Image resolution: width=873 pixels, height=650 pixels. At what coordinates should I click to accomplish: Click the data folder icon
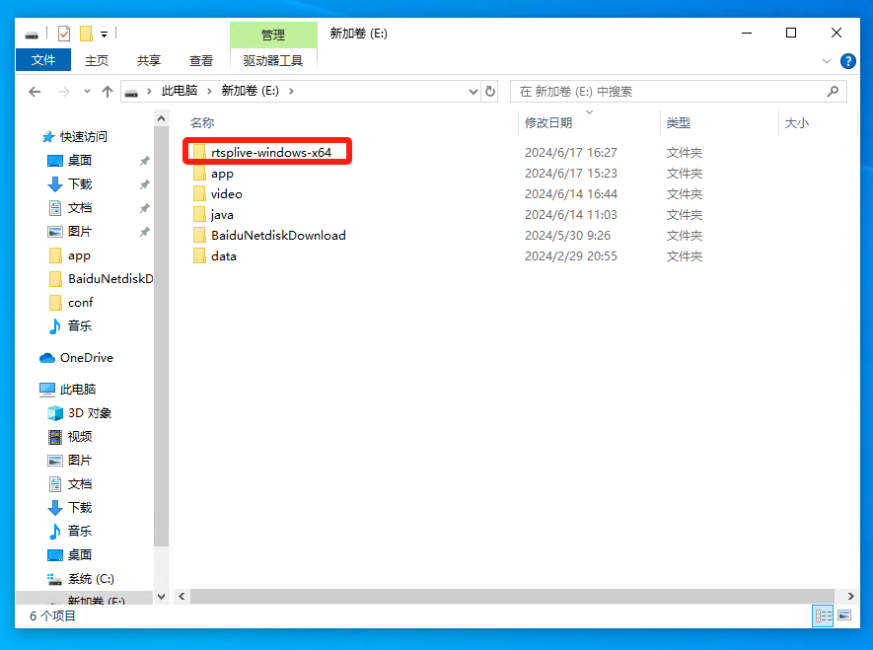pyautogui.click(x=199, y=256)
